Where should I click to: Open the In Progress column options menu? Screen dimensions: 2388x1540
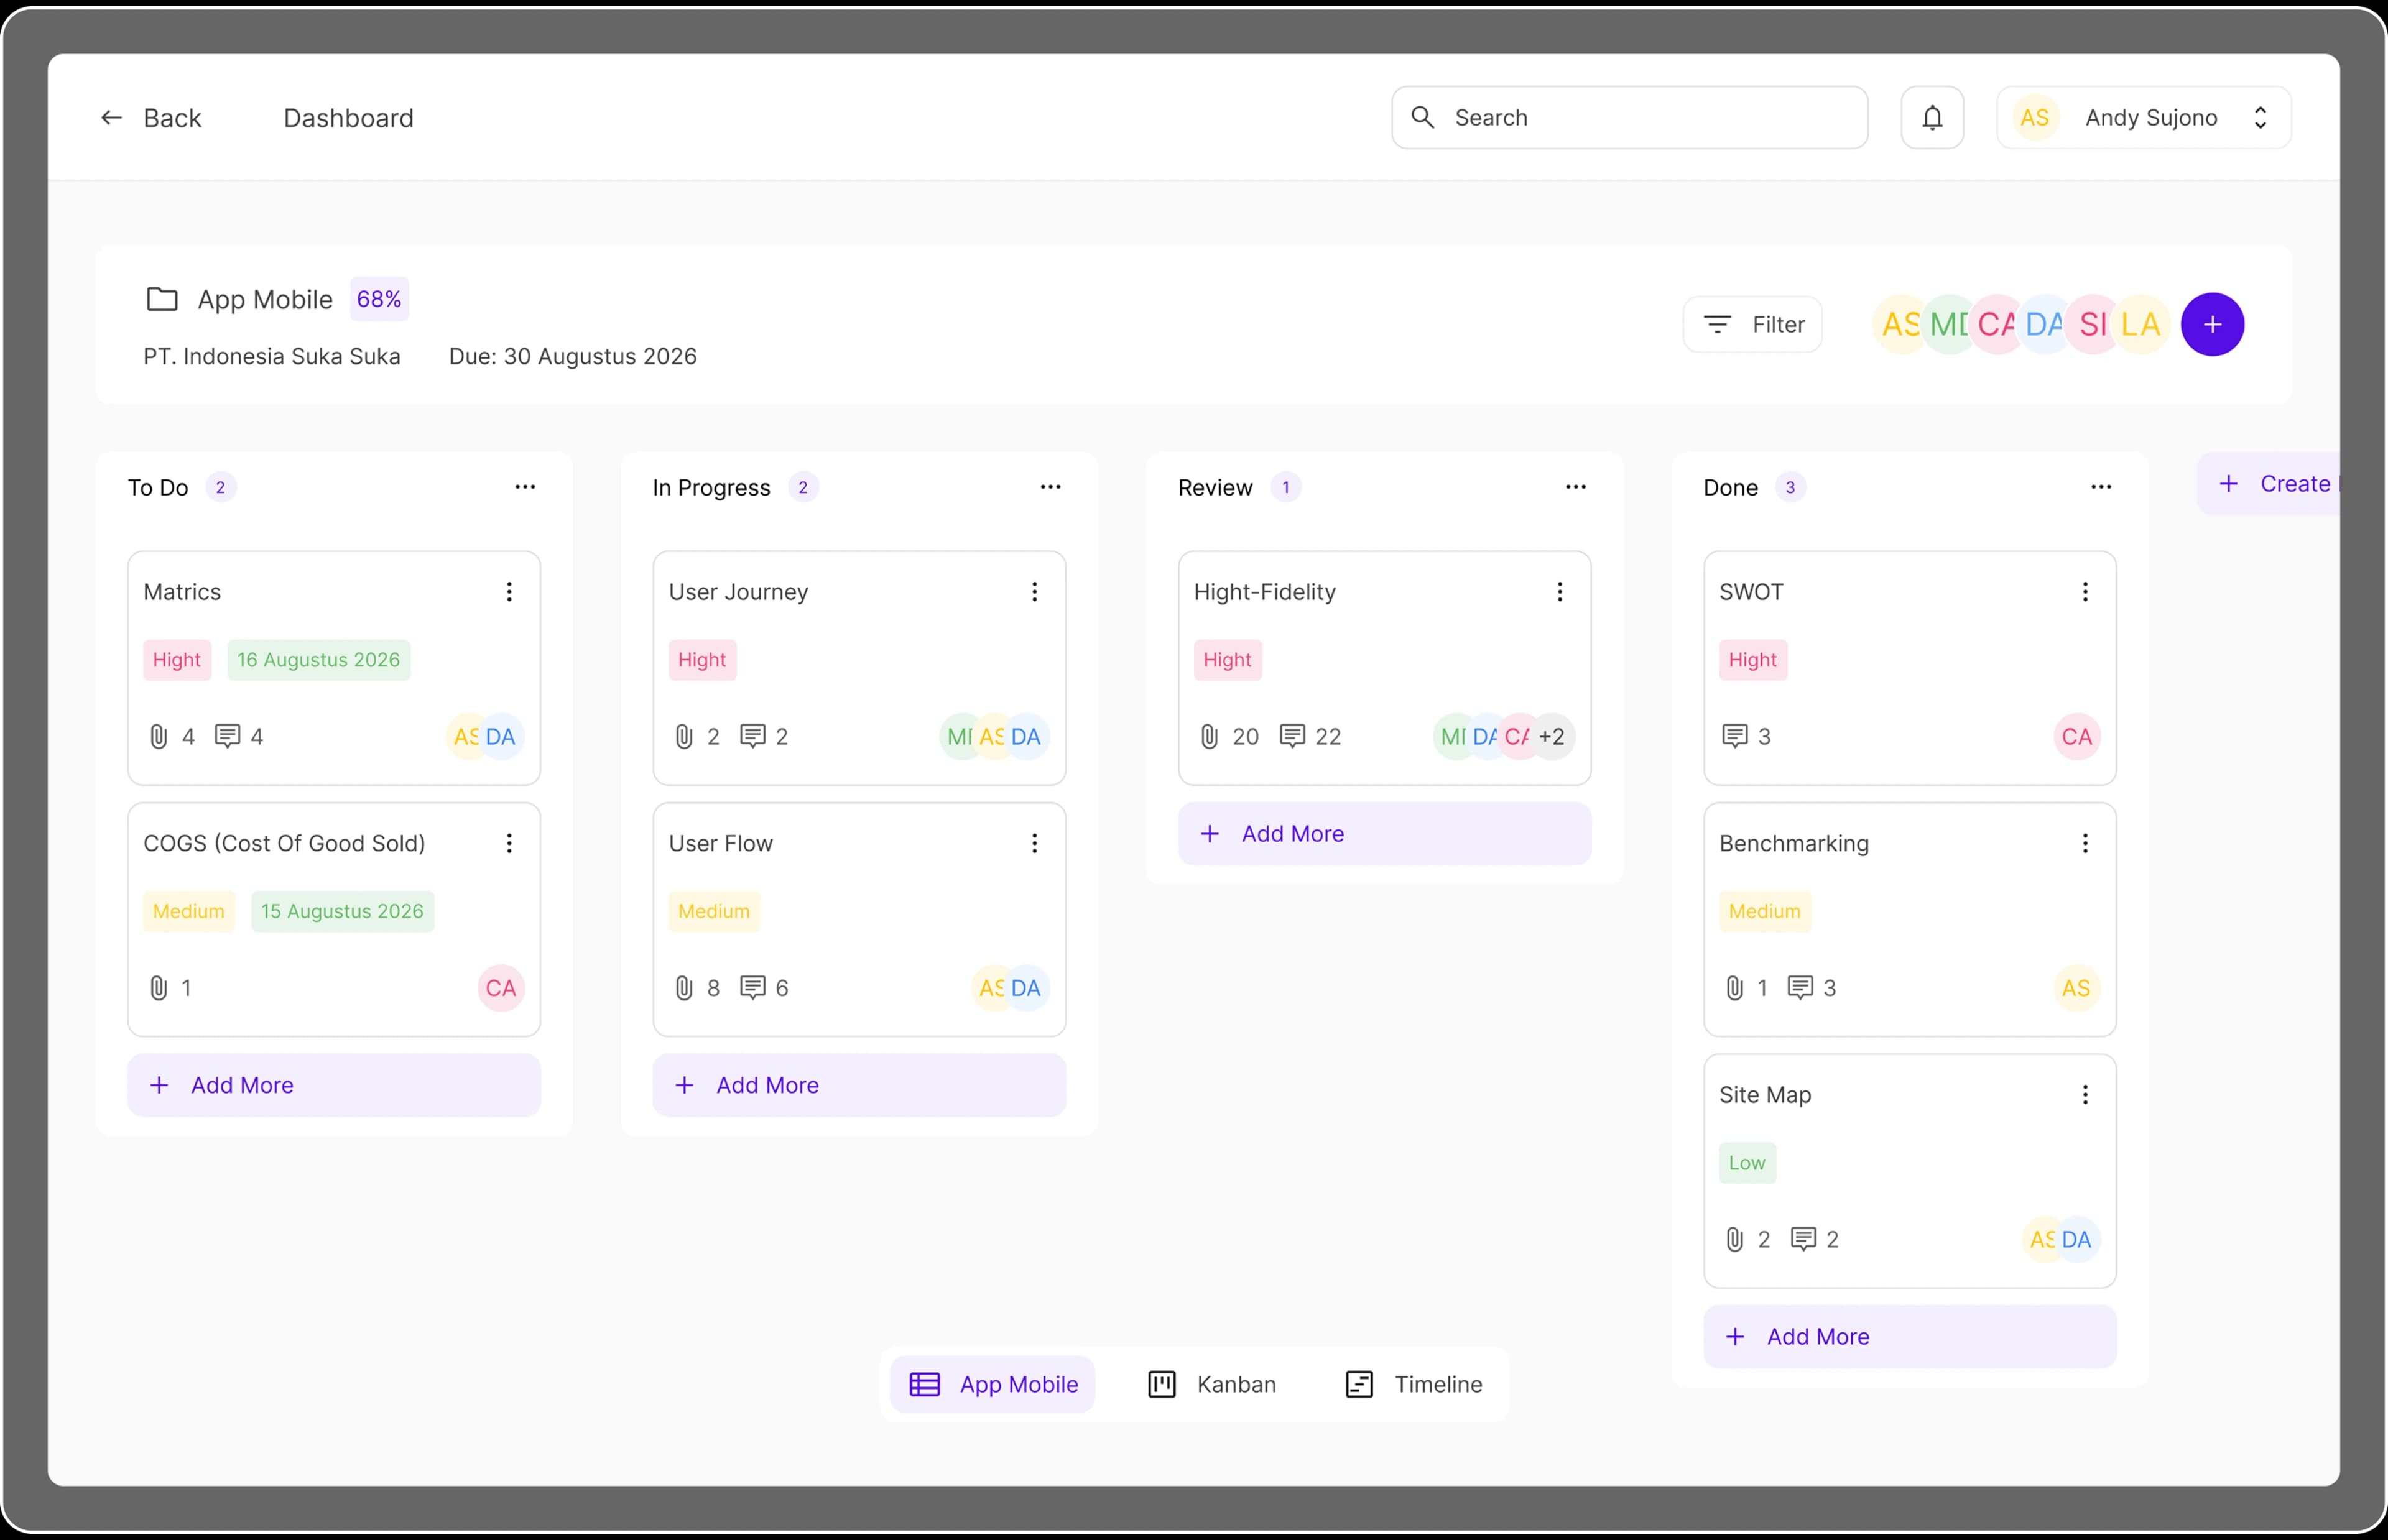[x=1050, y=487]
